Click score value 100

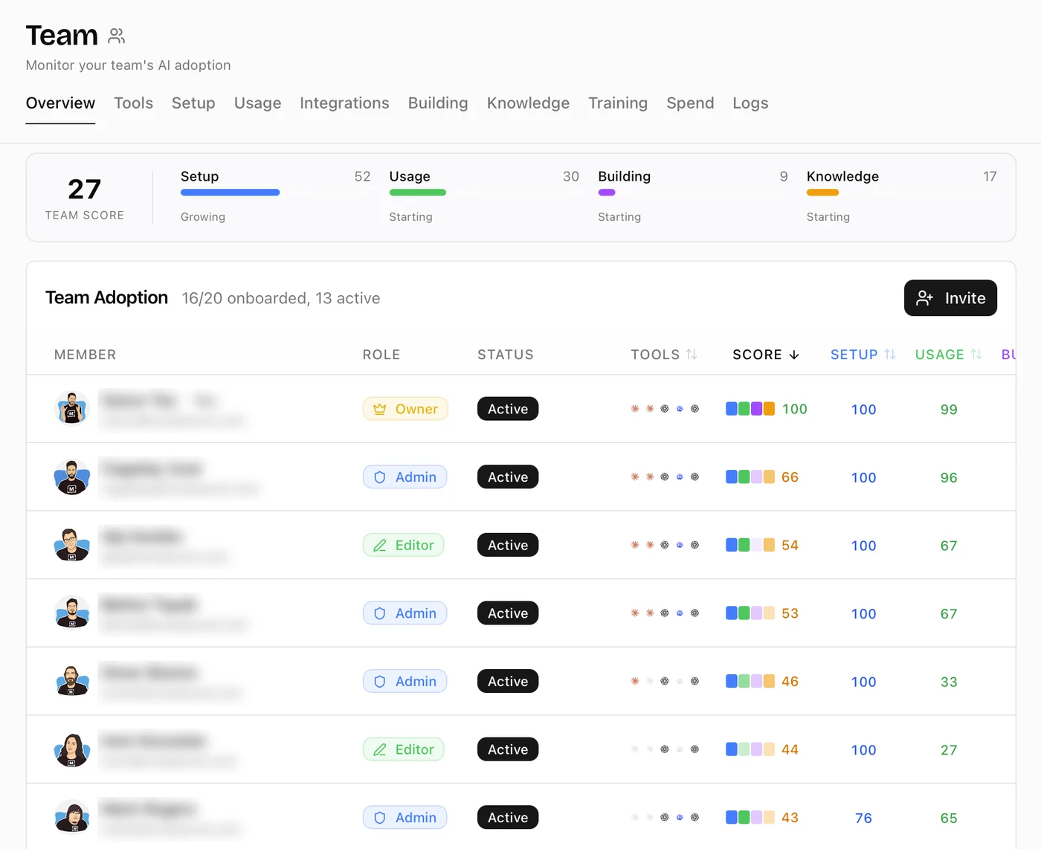pyautogui.click(x=794, y=409)
